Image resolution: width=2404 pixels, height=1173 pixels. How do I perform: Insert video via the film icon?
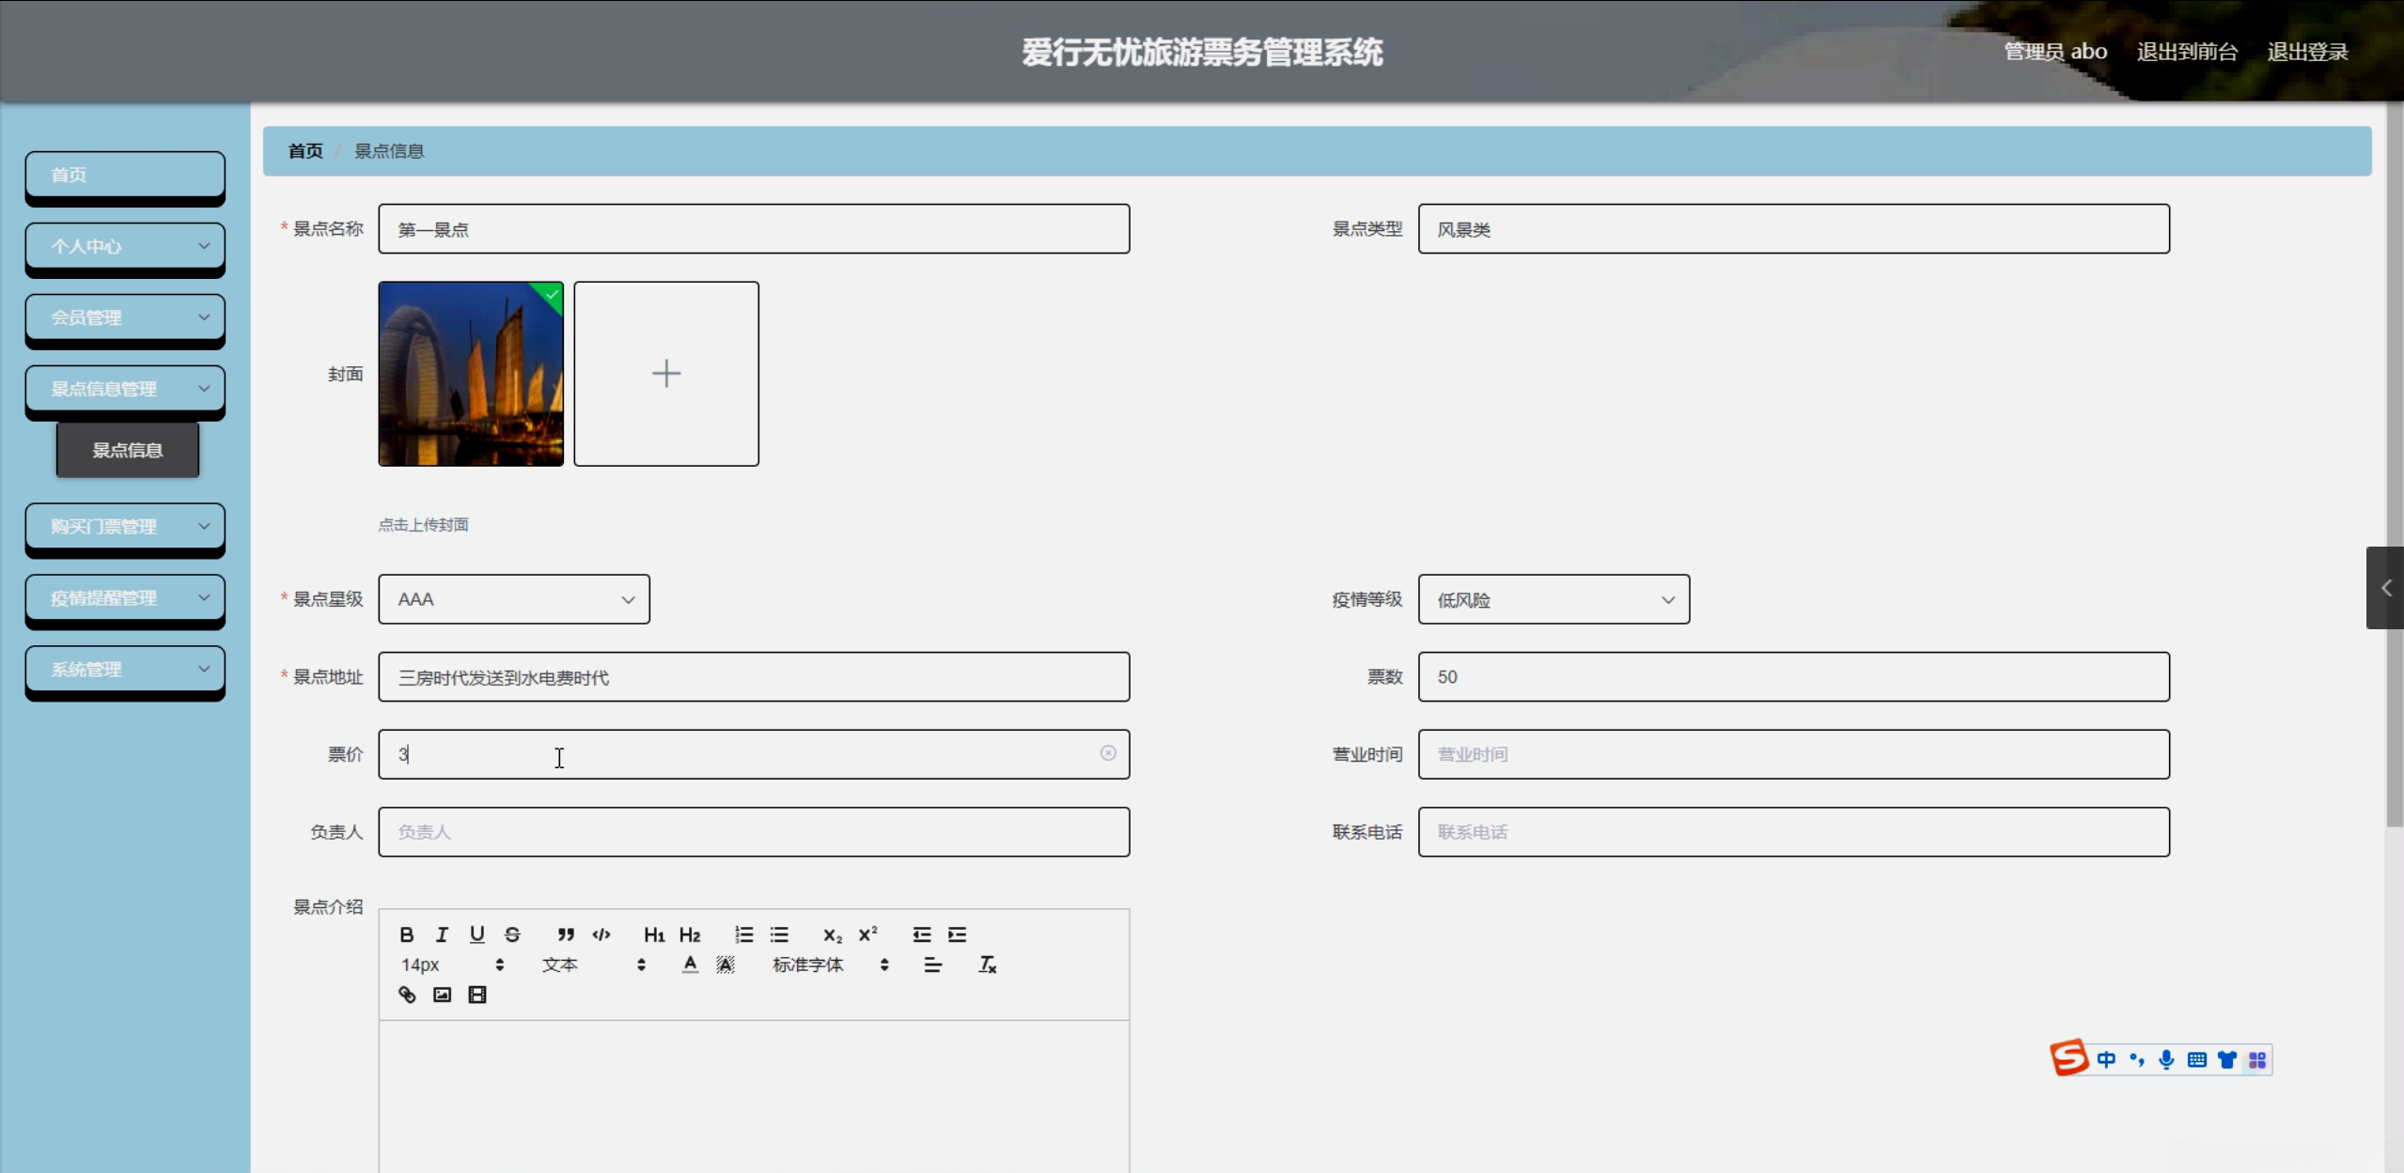(477, 995)
